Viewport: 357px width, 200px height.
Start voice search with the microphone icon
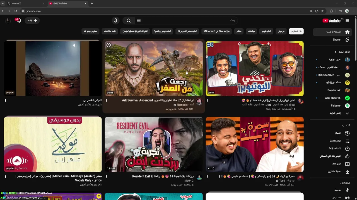tap(115, 21)
